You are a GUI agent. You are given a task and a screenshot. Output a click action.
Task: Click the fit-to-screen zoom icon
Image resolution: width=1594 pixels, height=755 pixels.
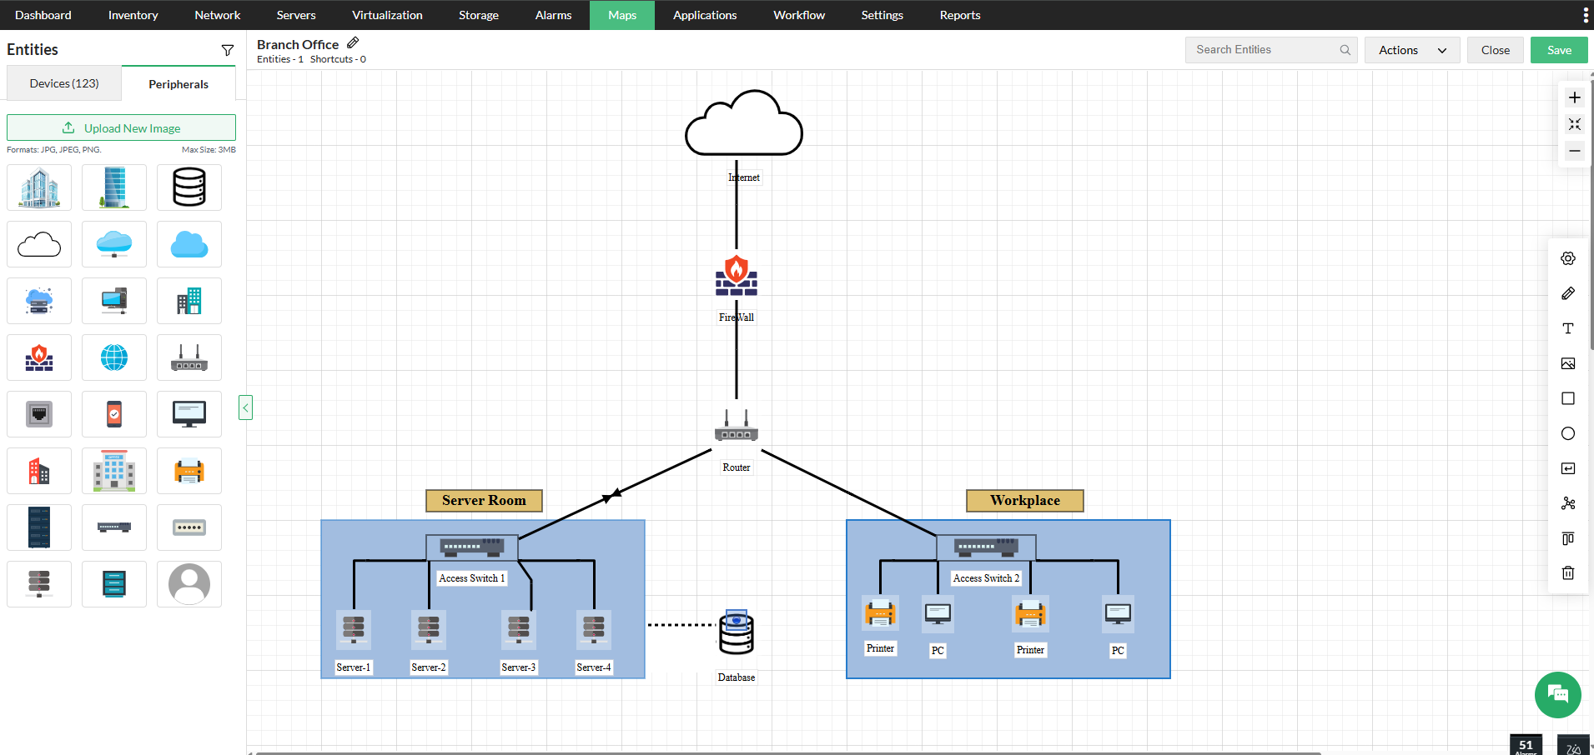(1574, 124)
